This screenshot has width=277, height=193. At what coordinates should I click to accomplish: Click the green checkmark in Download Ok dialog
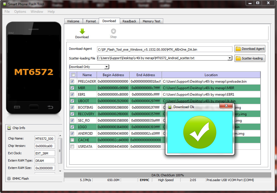click(200, 132)
